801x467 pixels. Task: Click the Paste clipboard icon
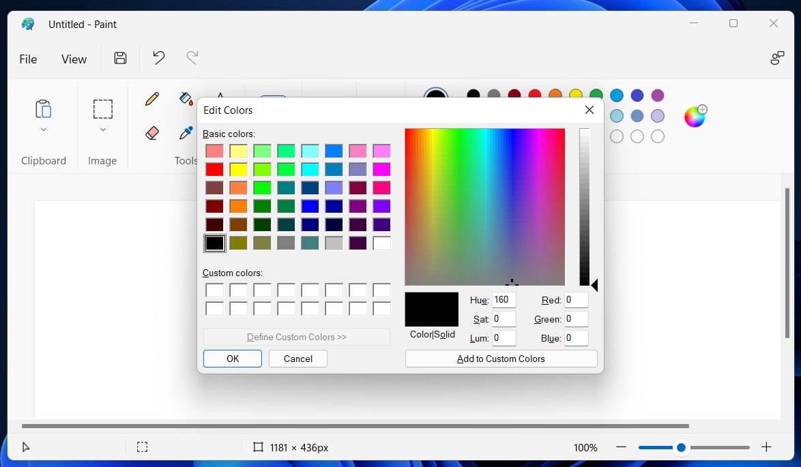44,108
